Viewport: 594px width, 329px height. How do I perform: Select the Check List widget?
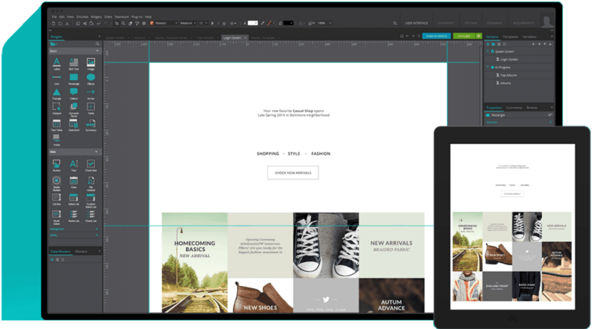(91, 216)
